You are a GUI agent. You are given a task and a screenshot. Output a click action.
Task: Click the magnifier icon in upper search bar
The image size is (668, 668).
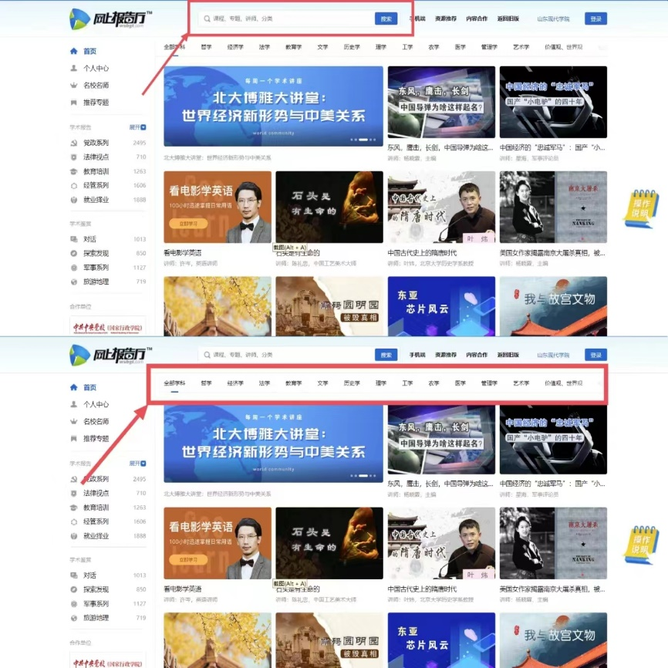(x=207, y=19)
